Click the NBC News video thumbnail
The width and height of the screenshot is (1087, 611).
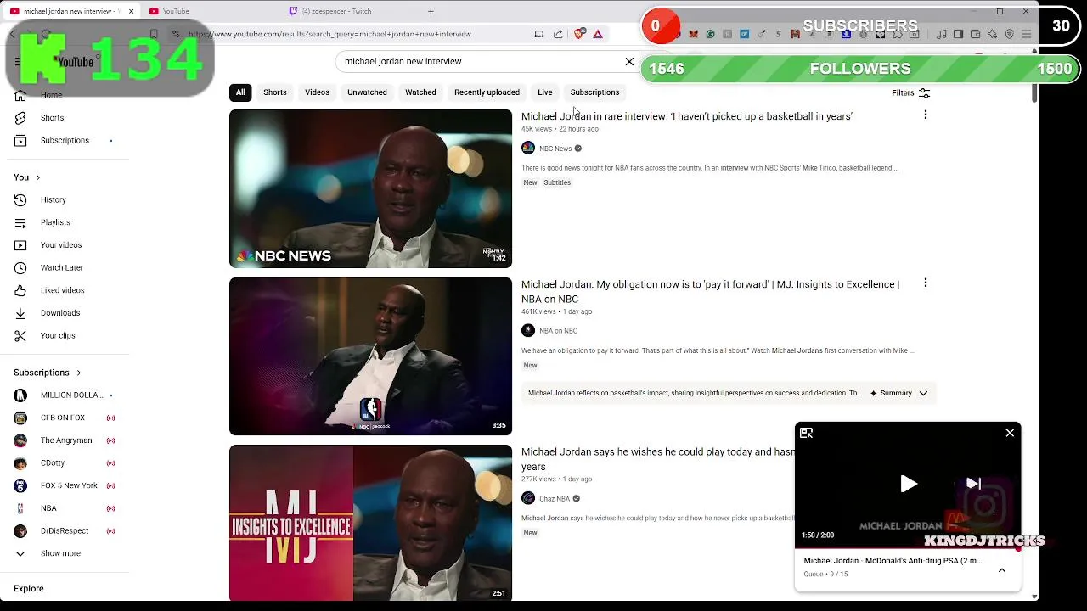click(370, 188)
